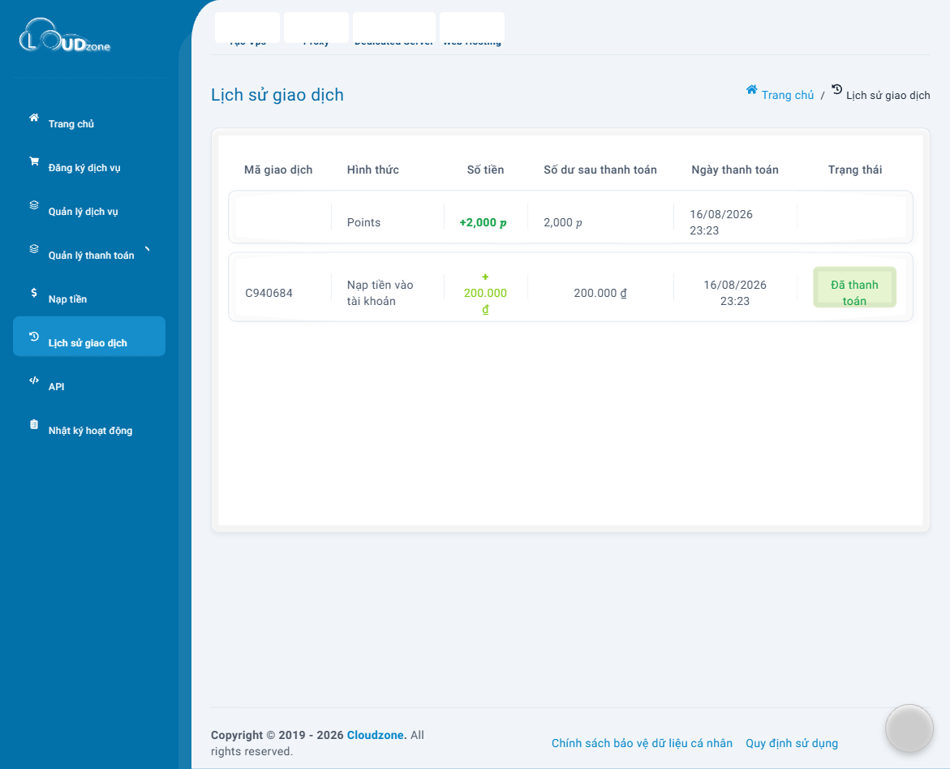
Task: Click the Mã giao dịch column header
Action: coord(278,170)
